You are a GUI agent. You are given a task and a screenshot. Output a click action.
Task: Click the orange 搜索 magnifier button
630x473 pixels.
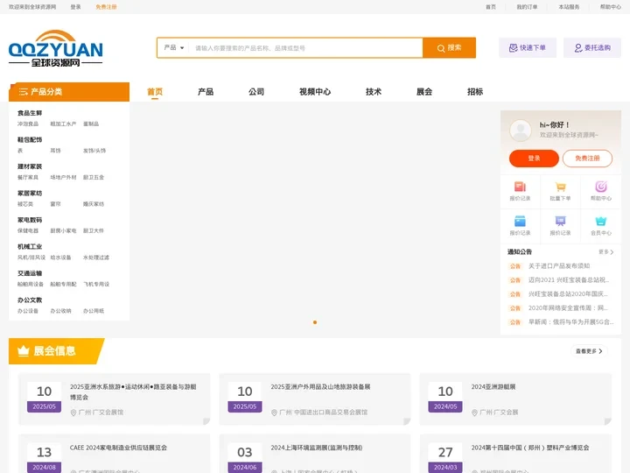pyautogui.click(x=449, y=48)
